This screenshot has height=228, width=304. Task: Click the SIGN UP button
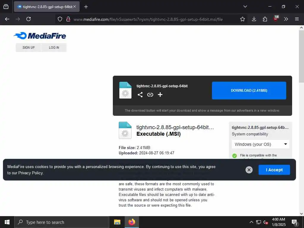point(28,47)
